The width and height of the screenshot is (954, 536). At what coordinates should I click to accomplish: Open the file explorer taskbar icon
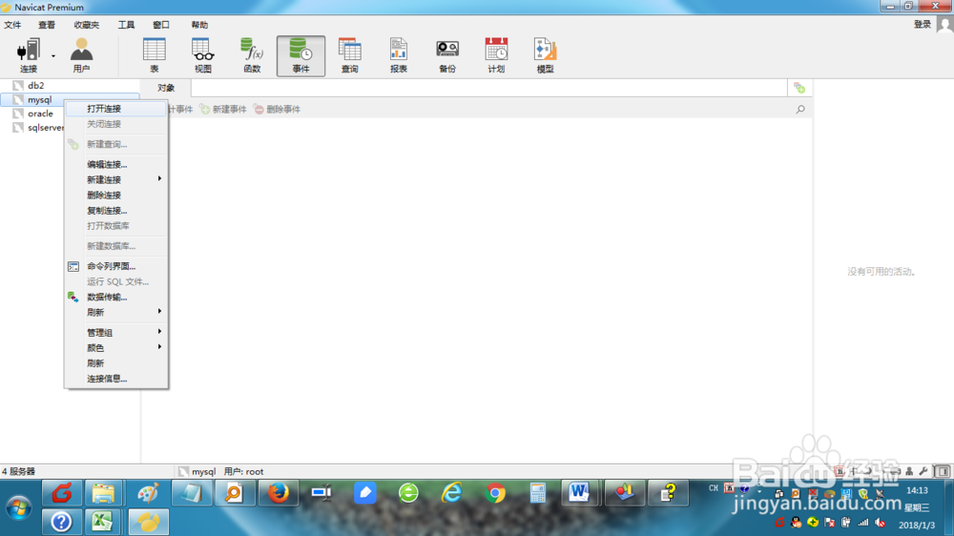coord(103,493)
